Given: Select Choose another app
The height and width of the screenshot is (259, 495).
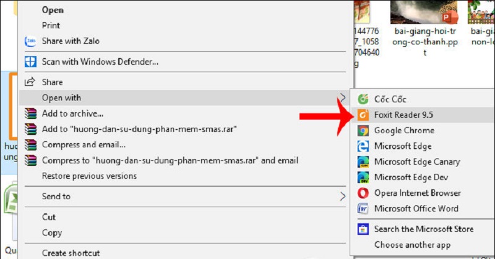Looking at the screenshot, I should tap(423, 245).
